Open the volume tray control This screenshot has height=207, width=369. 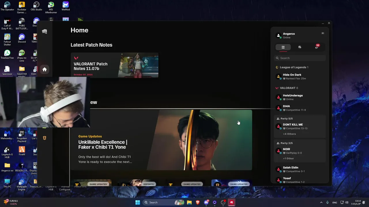pos(347,202)
